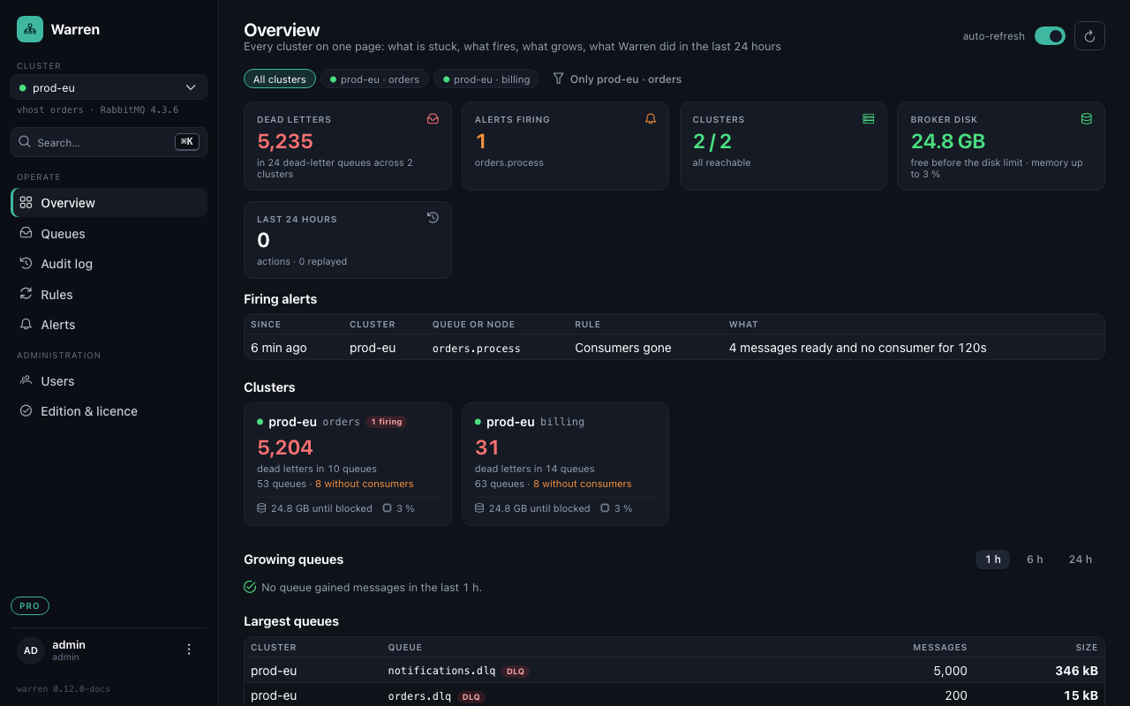Click 8 without consumers in orders card

pos(365,484)
